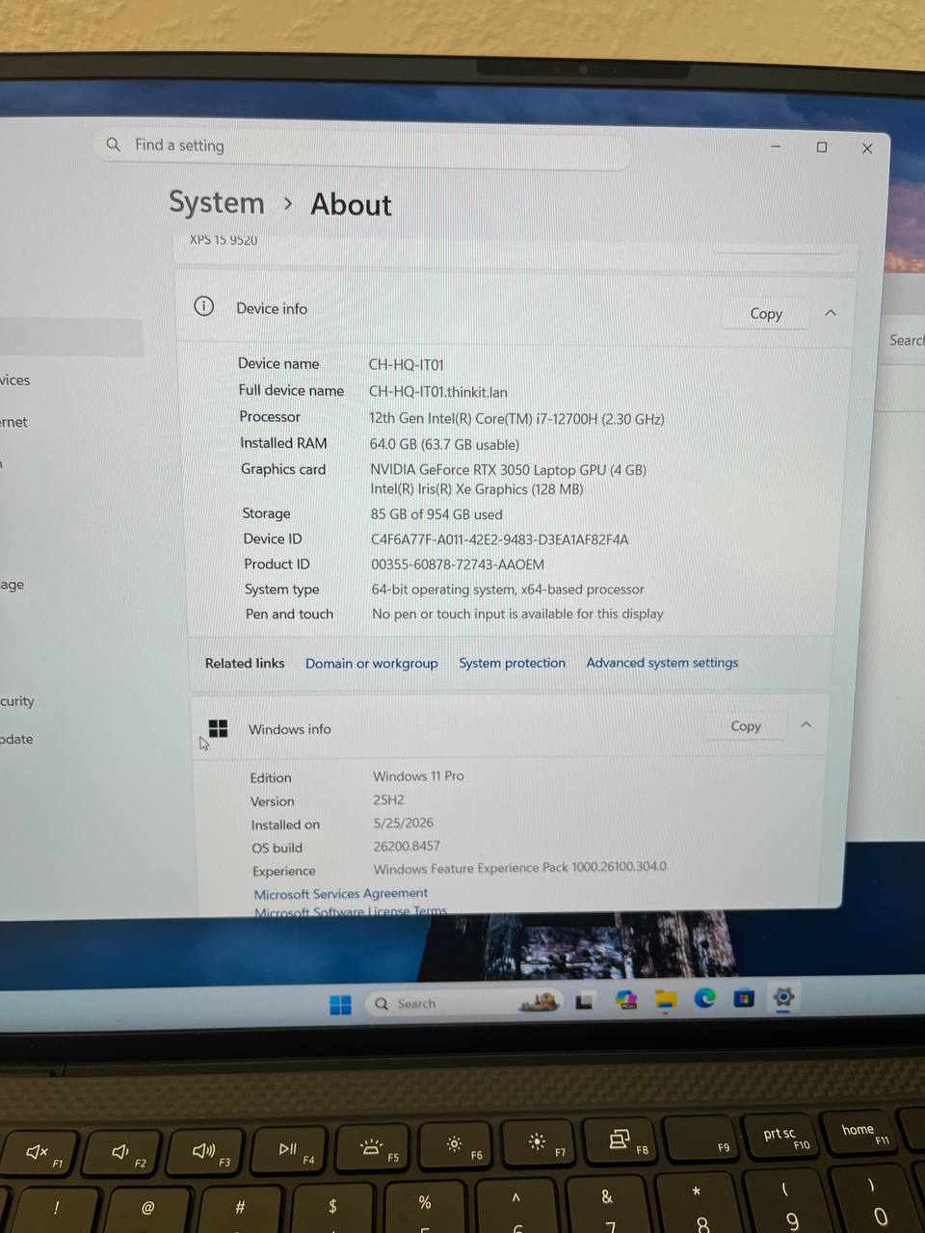Select Installed on date 5/25/2026
The image size is (925, 1233).
click(x=404, y=823)
